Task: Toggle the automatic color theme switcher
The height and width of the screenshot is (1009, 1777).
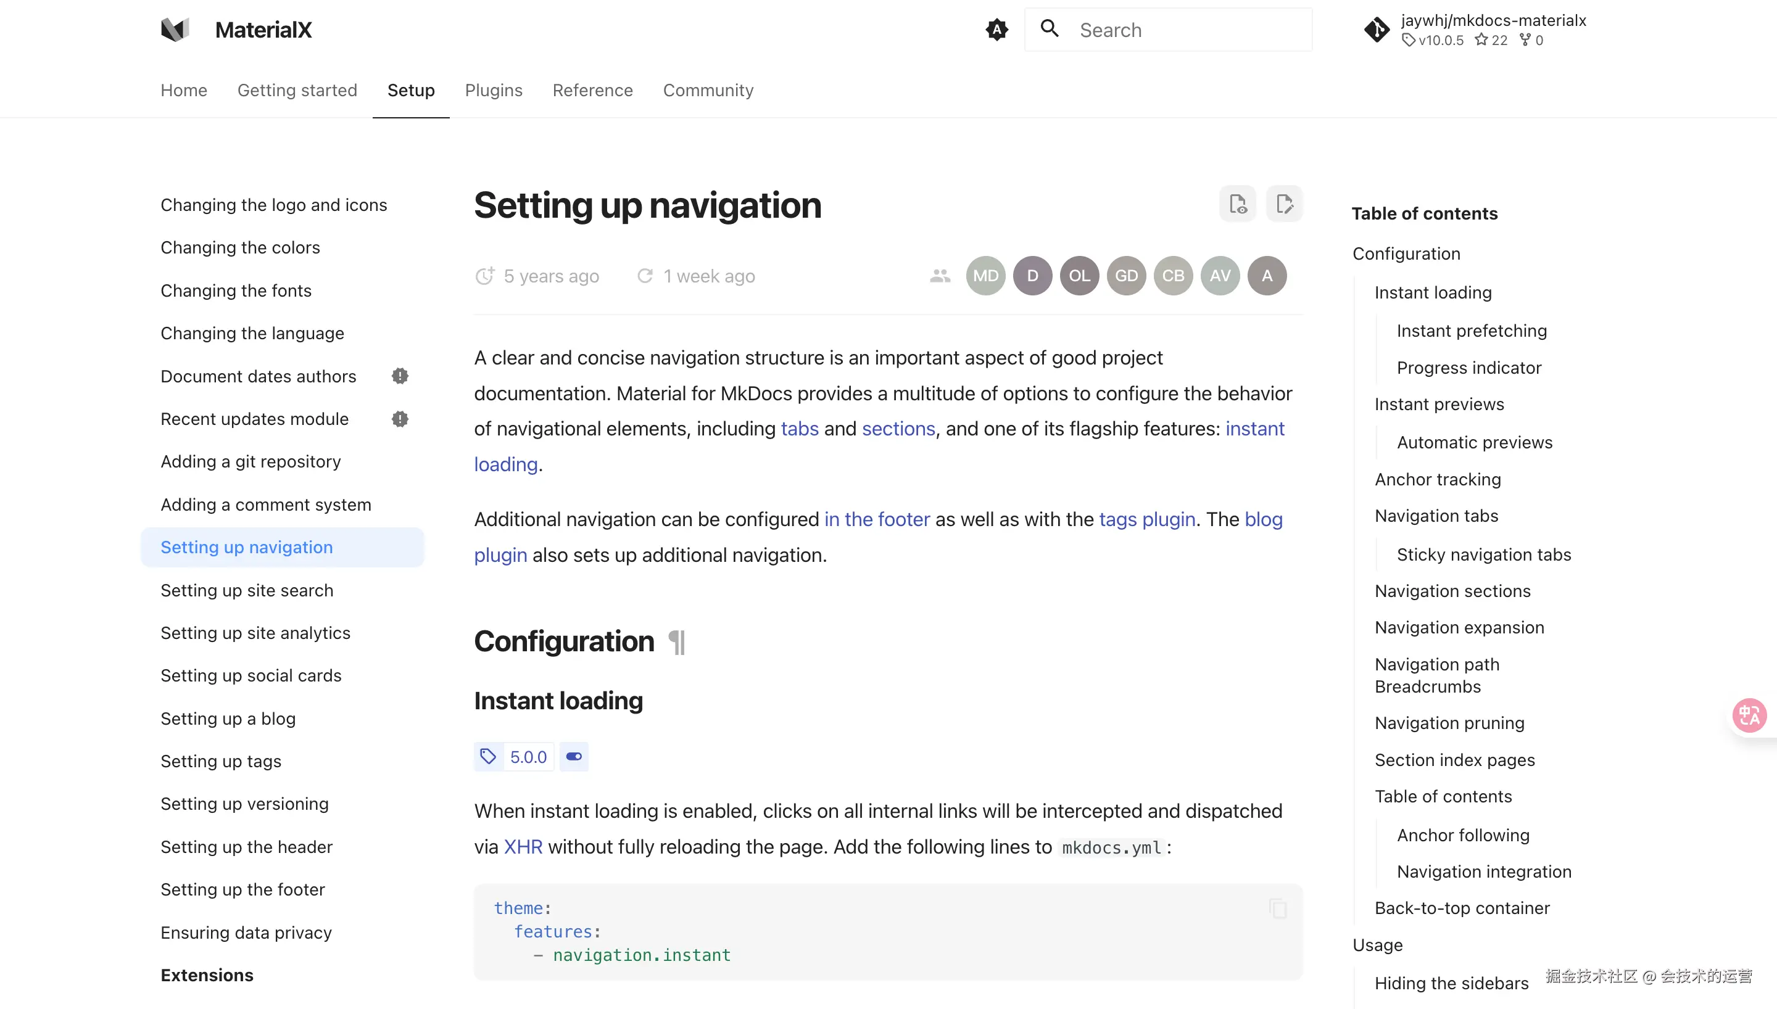Action: [996, 30]
